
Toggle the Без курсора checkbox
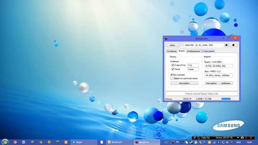171,75
